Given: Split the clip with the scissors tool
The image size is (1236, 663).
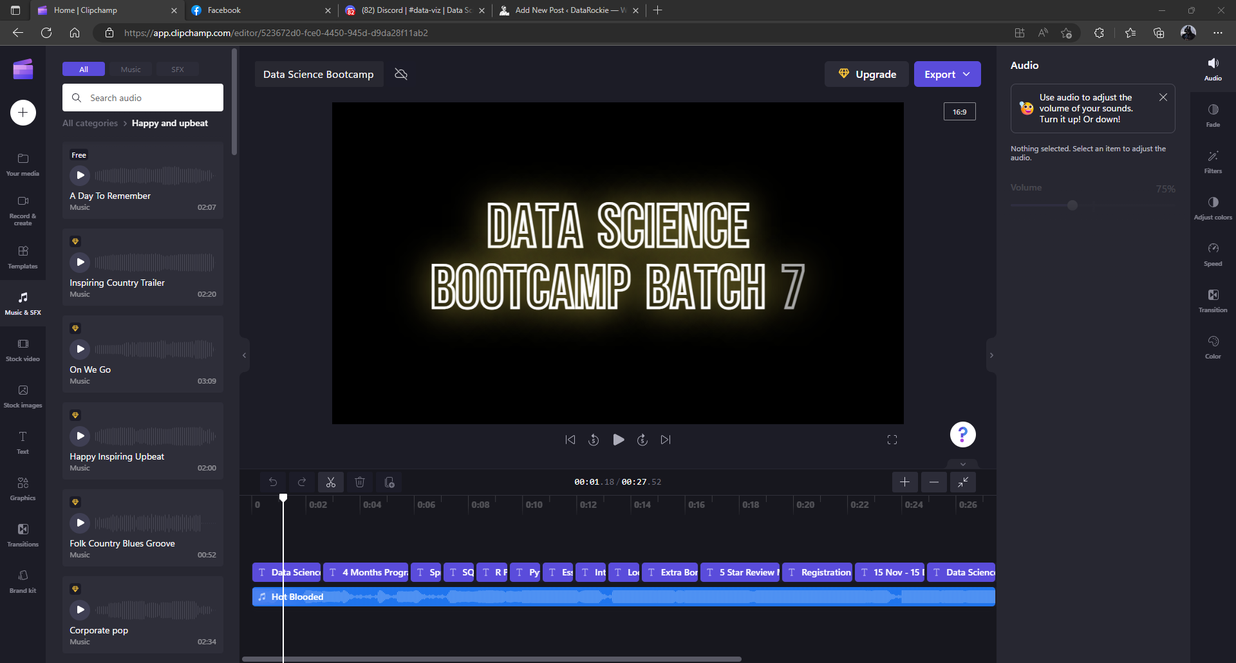Looking at the screenshot, I should [x=331, y=481].
